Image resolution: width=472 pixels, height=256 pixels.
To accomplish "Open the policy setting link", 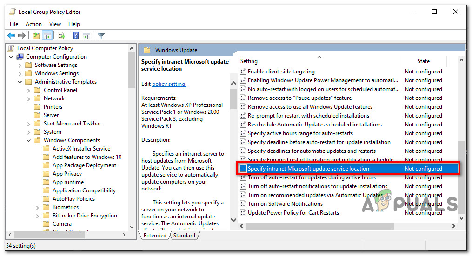I will tap(169, 84).
